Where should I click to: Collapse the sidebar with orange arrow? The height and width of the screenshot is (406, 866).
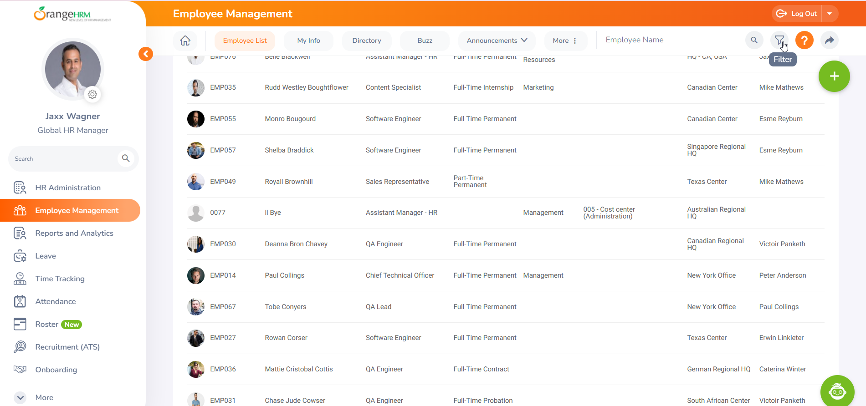click(x=146, y=54)
